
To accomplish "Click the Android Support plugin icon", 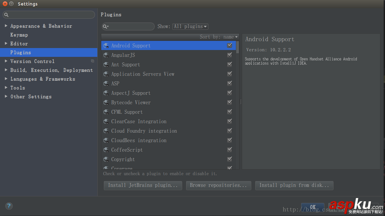I will pos(106,46).
